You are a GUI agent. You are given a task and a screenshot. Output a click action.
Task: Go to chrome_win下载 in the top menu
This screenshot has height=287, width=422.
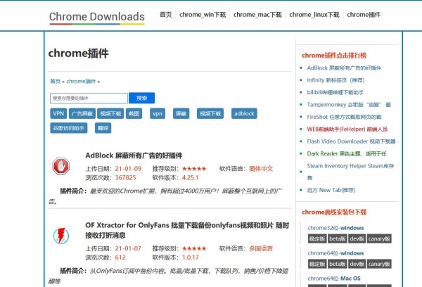pyautogui.click(x=202, y=14)
